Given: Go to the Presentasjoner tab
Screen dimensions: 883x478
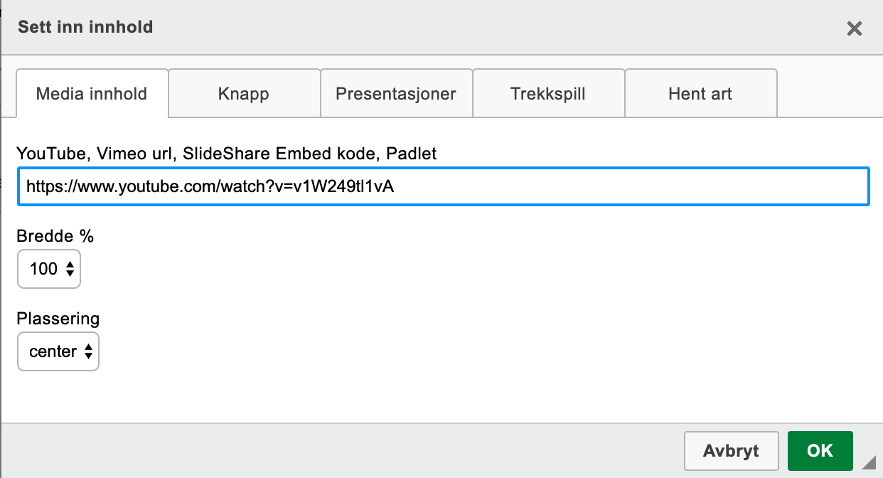Looking at the screenshot, I should (x=396, y=93).
